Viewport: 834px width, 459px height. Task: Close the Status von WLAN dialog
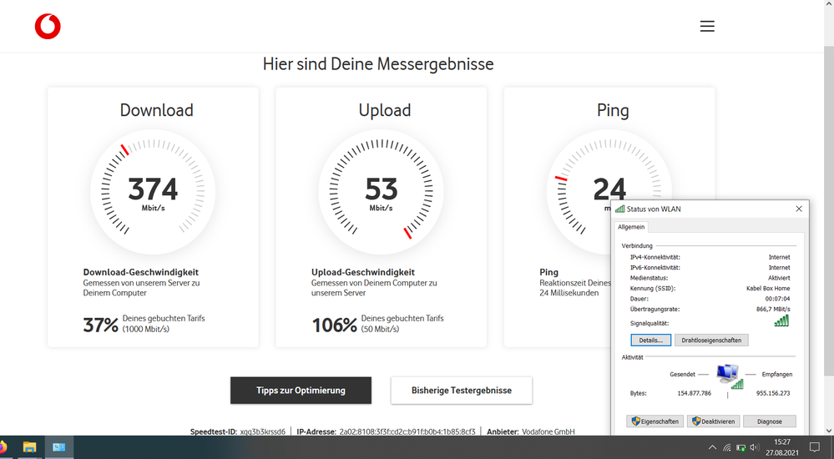tap(799, 209)
